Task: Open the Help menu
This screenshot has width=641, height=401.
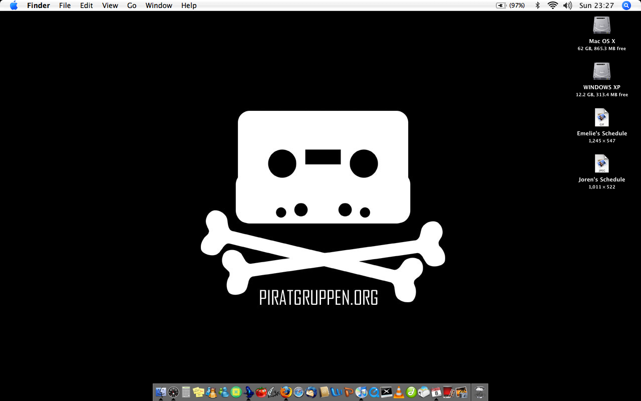Action: [189, 6]
